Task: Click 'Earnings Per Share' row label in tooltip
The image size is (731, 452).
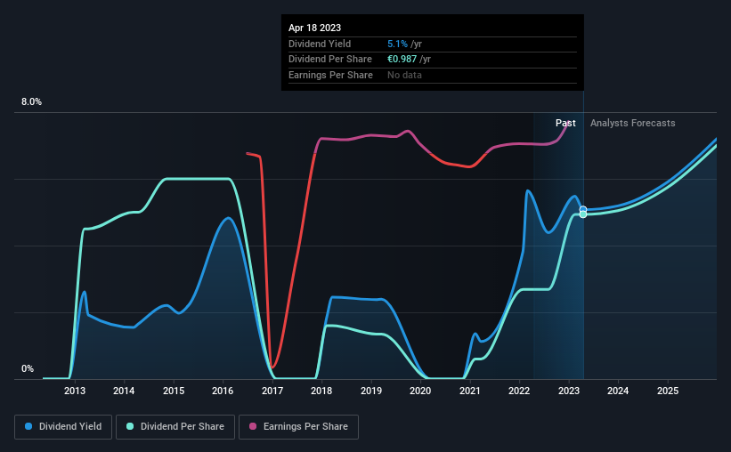Action: [x=330, y=75]
